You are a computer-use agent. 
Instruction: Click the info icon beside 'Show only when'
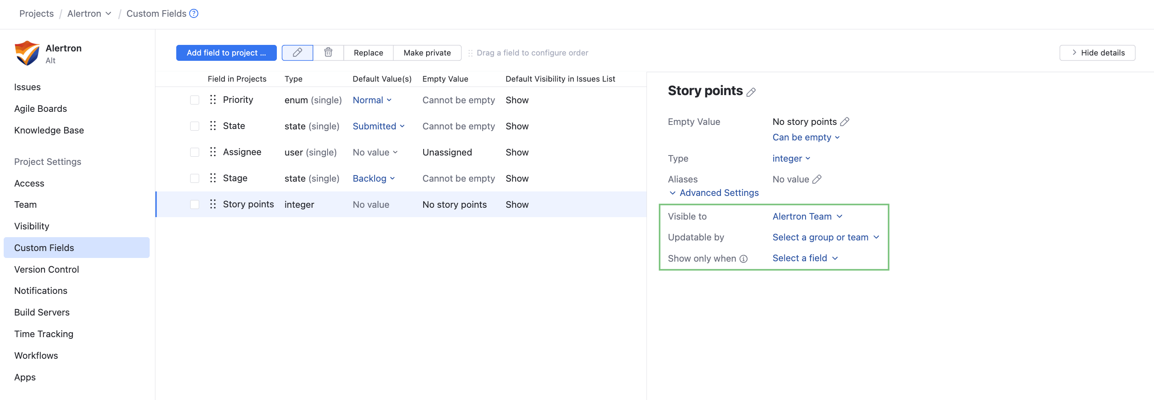[743, 259]
